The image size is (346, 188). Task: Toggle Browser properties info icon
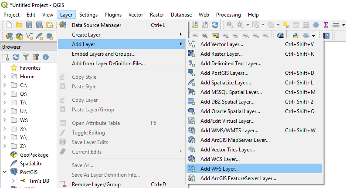[46, 57]
